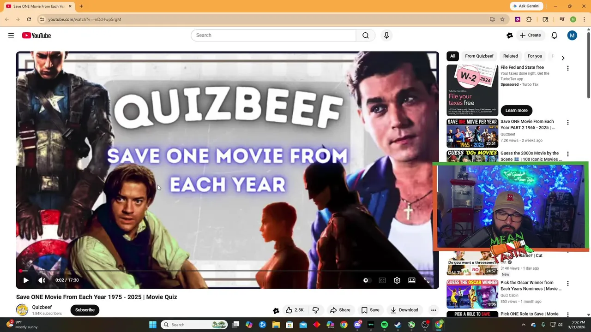
Task: Seek along the video progress bar
Action: [227, 271]
